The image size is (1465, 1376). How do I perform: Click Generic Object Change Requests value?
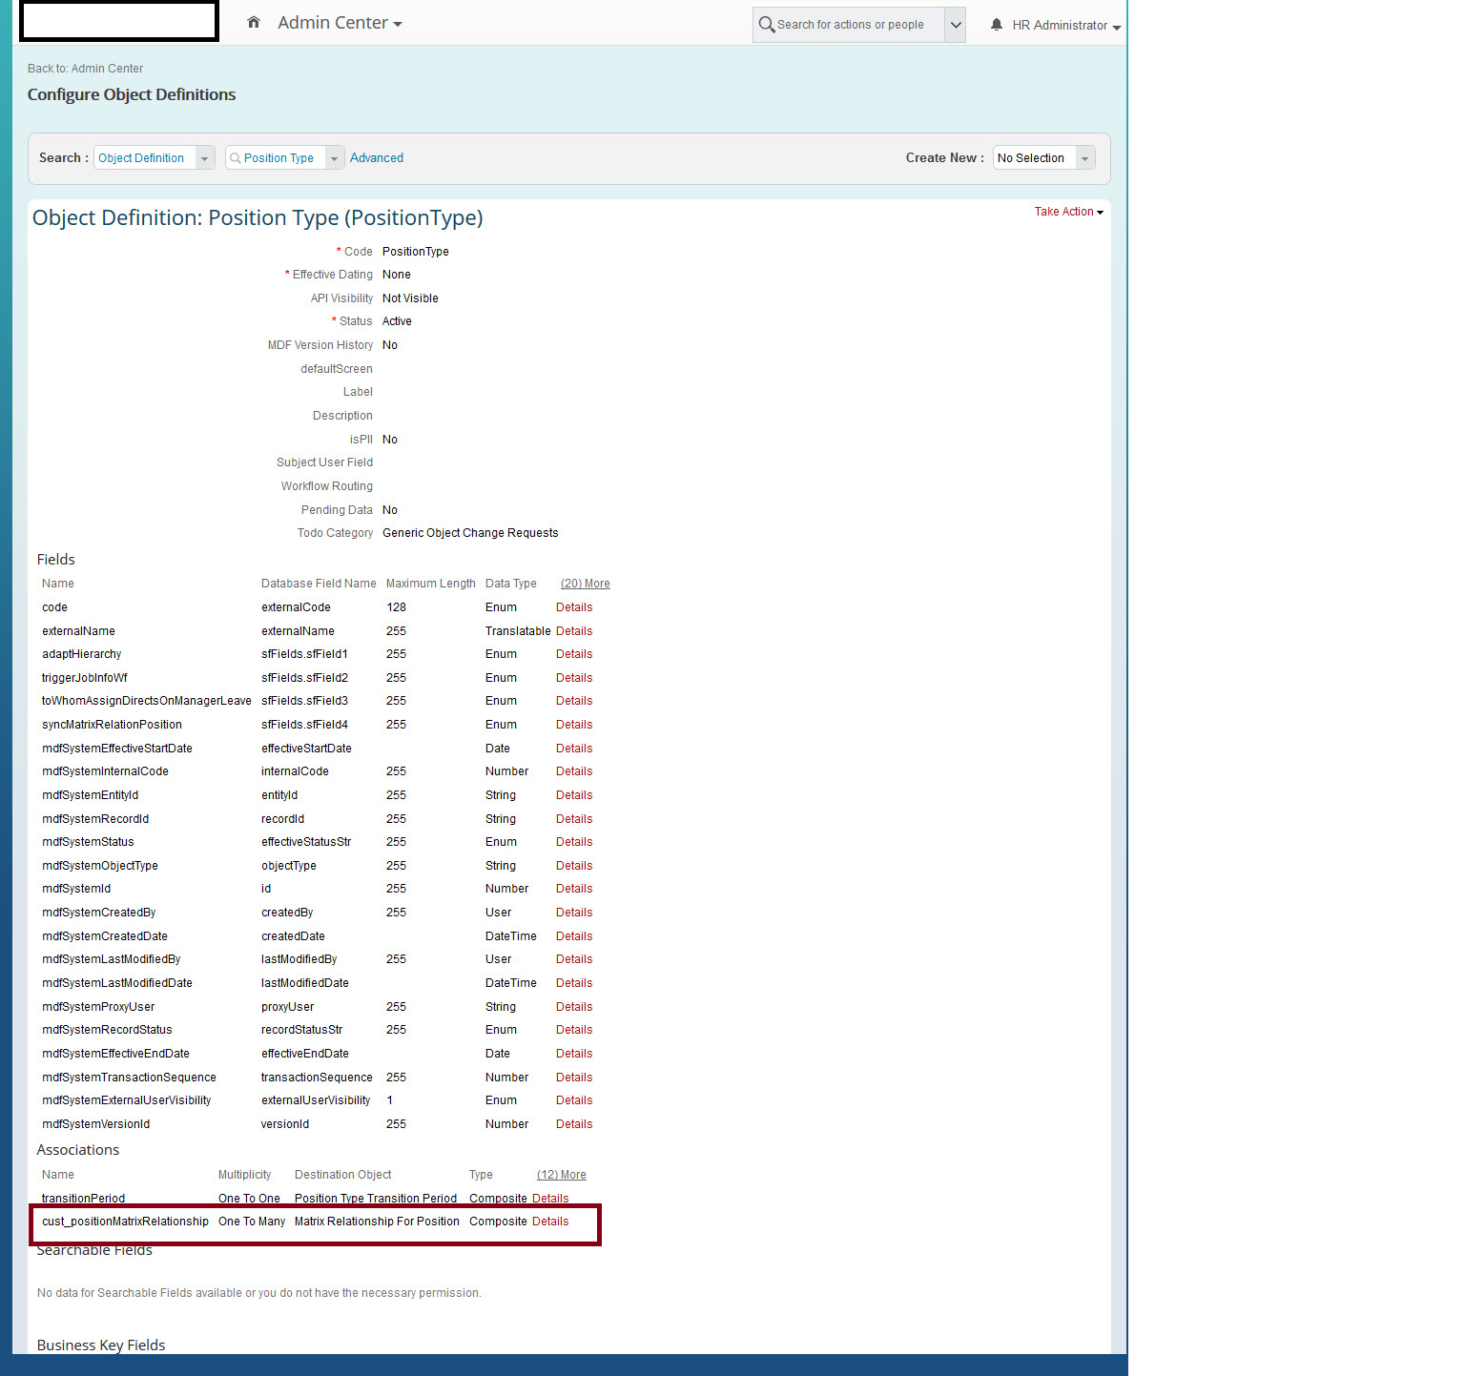470,533
